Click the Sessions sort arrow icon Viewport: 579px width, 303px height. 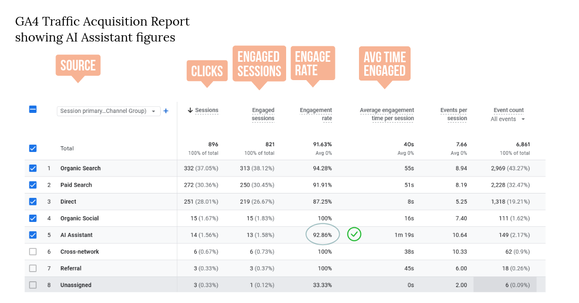[x=190, y=110]
